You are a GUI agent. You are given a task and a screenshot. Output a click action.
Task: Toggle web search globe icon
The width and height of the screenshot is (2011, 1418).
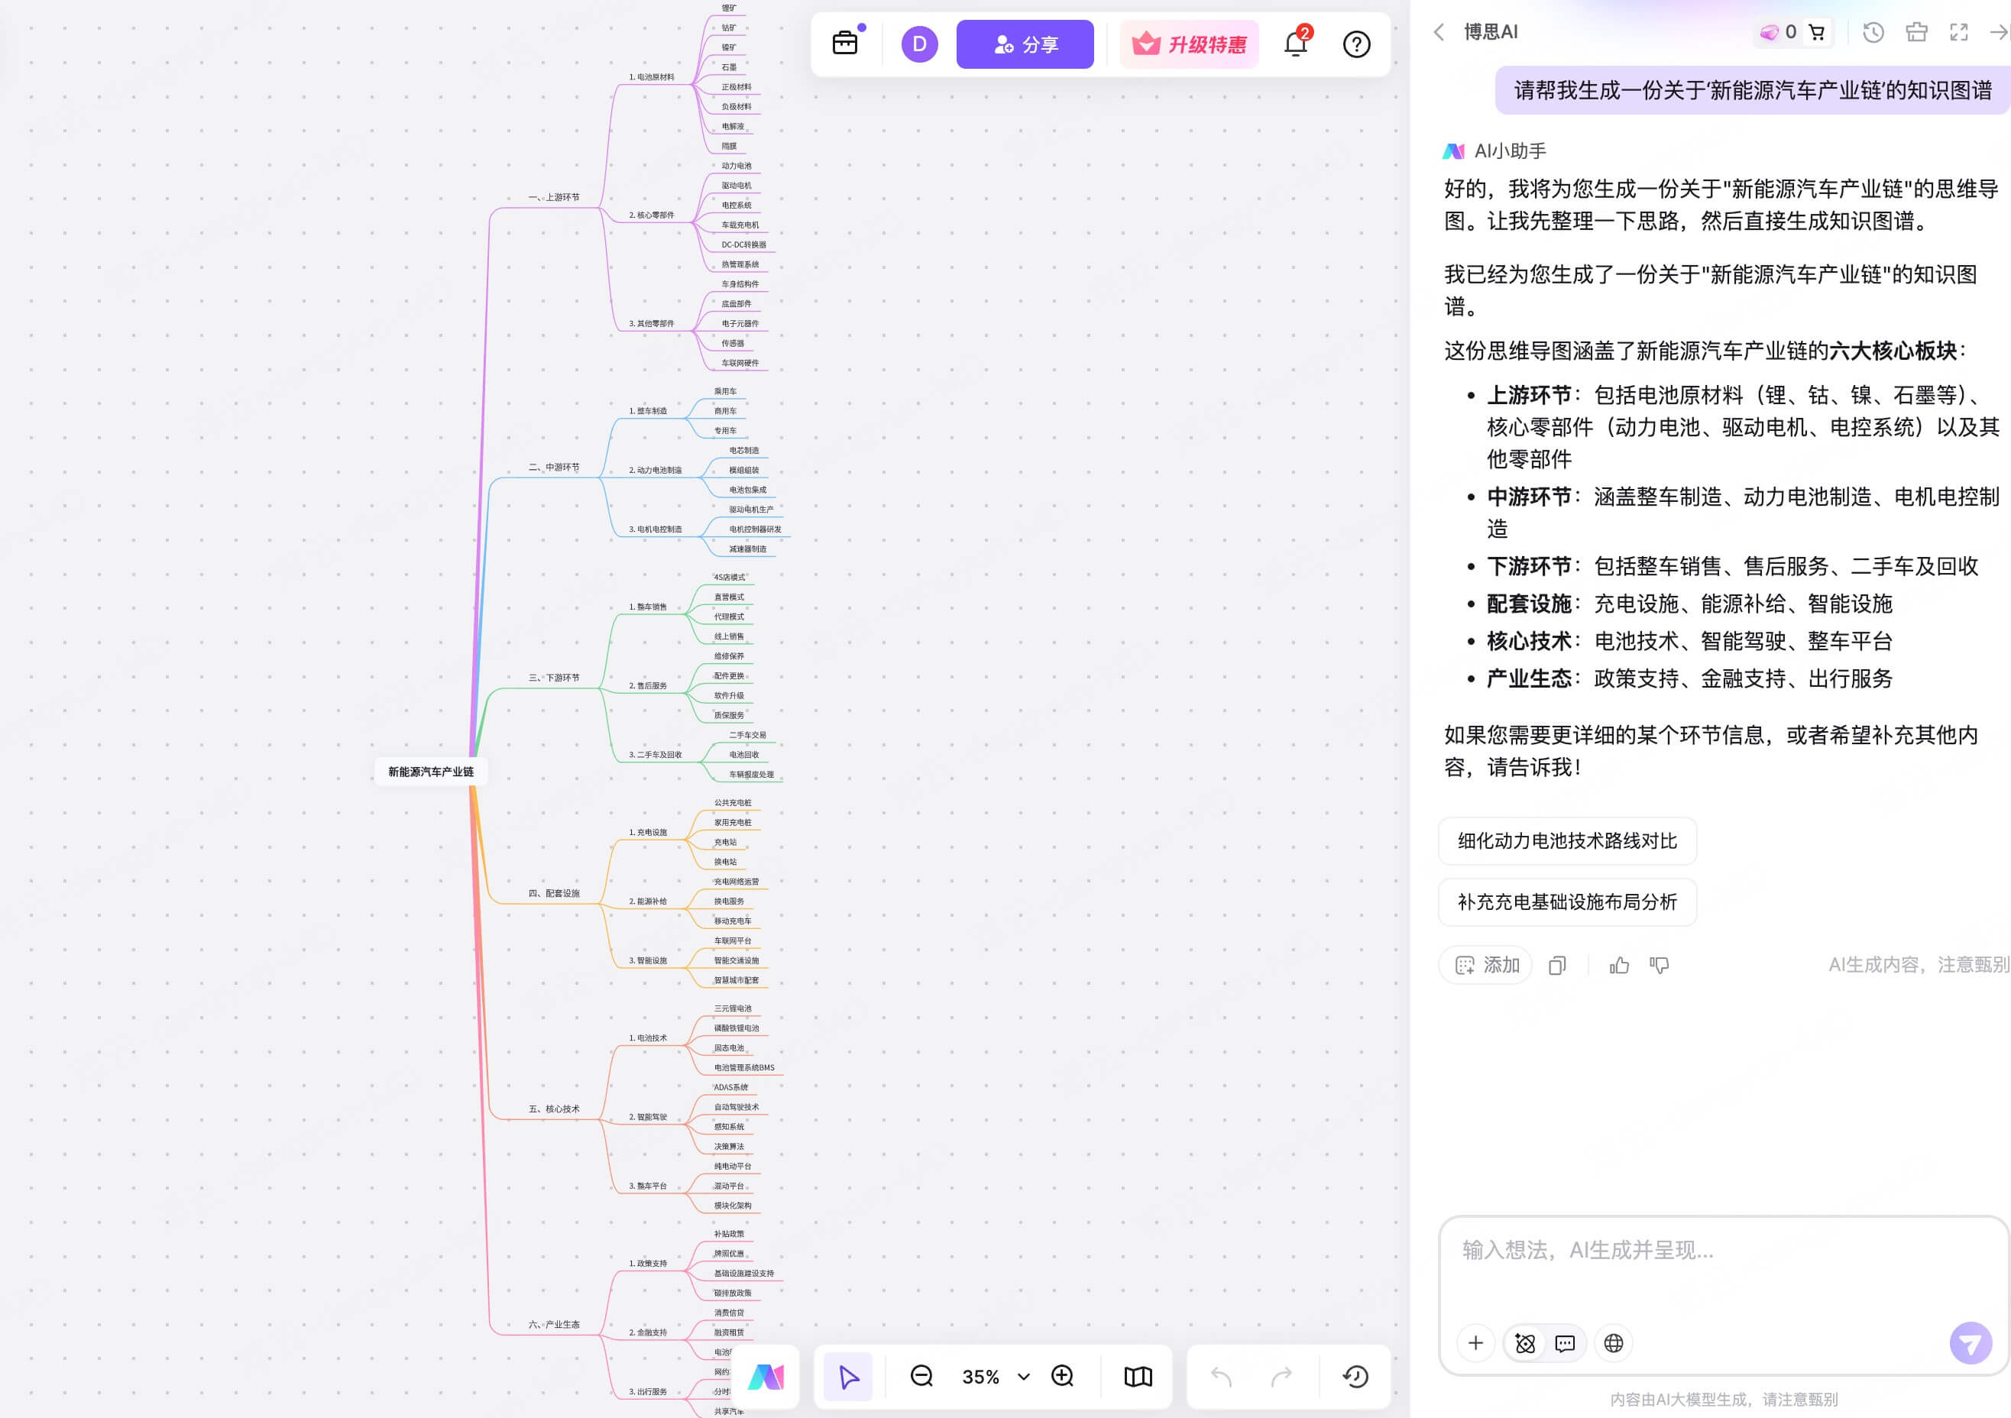point(1614,1342)
